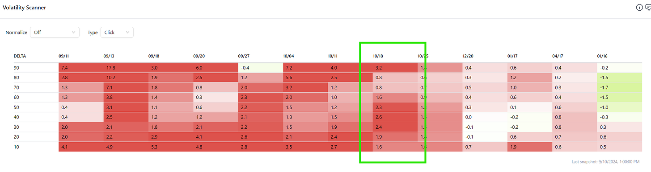651x172 pixels.
Task: Click the 3.2 cell under 10/18
Action: (395, 68)
